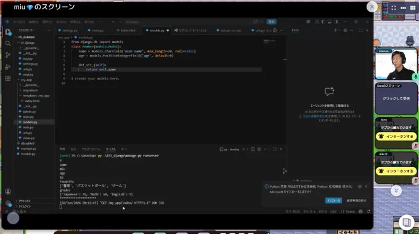Open the Accounts icon in activity bar
The height and width of the screenshot is (234, 419).
tap(8, 192)
